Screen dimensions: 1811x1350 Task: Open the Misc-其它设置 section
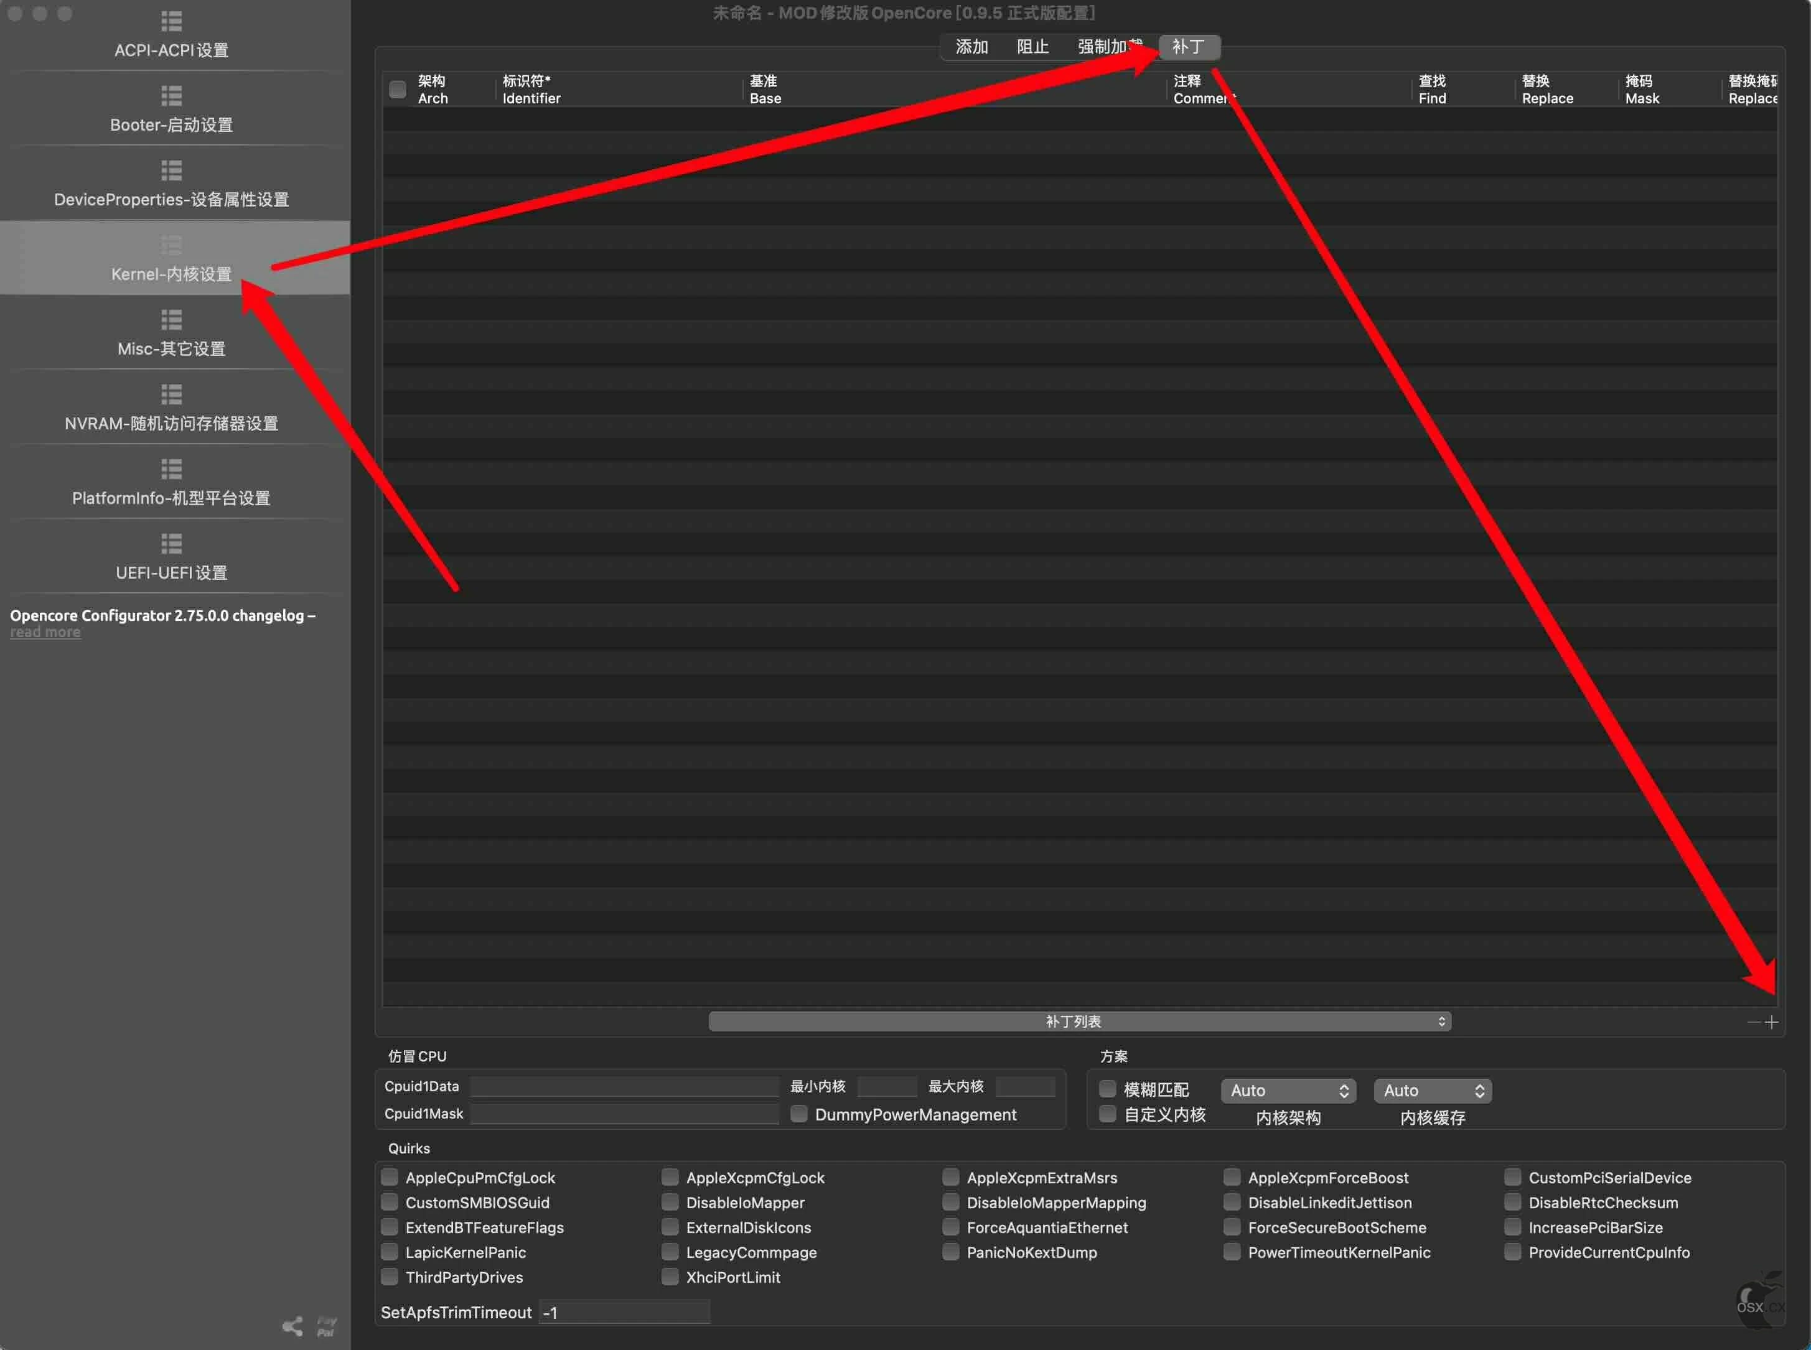pyautogui.click(x=172, y=333)
